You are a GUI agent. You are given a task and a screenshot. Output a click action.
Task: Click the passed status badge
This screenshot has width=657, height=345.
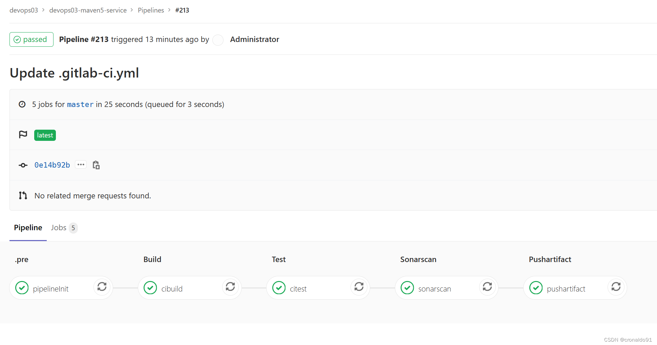tap(31, 39)
